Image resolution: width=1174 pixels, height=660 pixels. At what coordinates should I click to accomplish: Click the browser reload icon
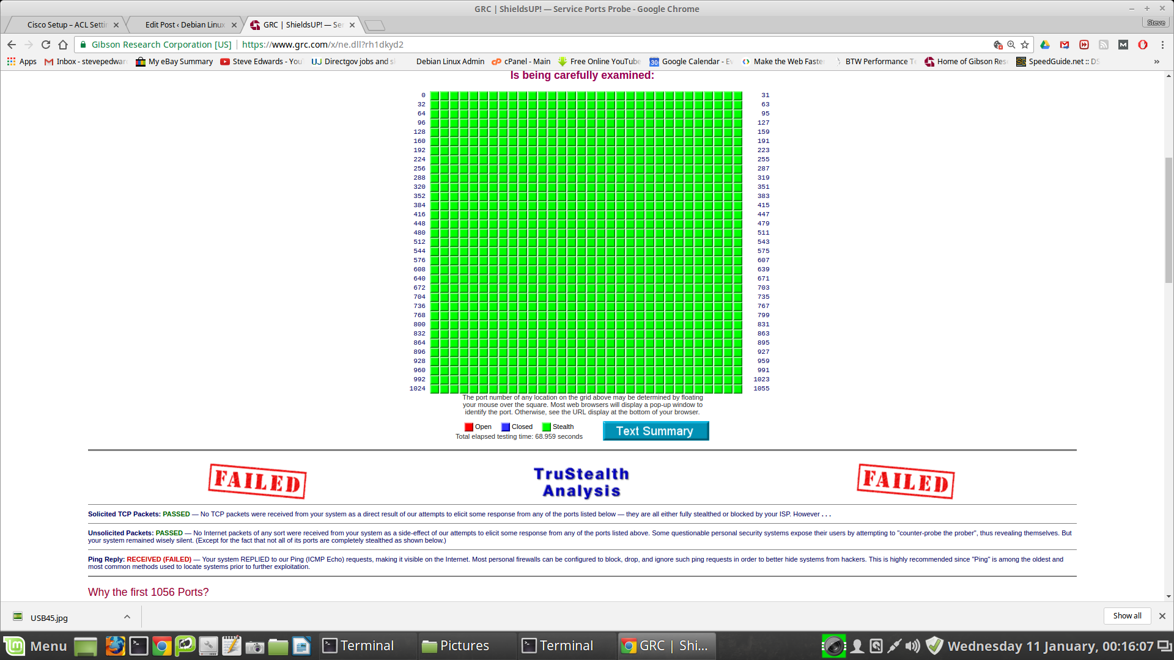[46, 45]
